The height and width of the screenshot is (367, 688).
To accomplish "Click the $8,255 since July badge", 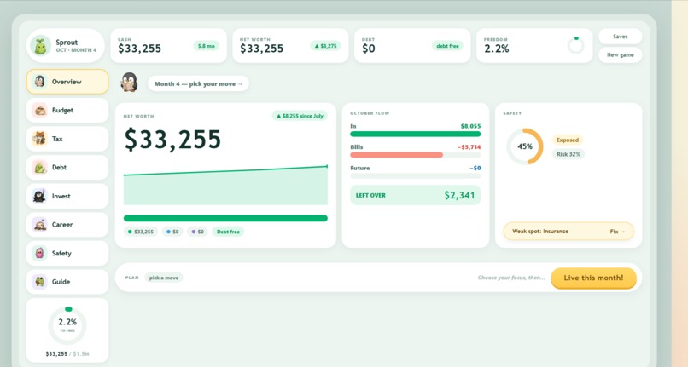I will [x=300, y=116].
